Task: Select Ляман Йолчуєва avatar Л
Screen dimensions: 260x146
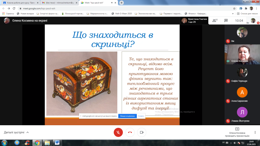Action: [x=242, y=112]
